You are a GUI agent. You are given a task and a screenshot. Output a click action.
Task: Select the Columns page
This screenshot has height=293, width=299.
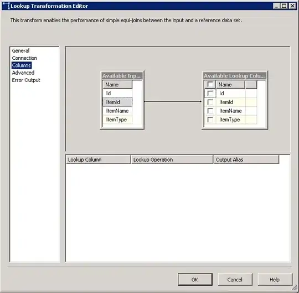tap(22, 65)
